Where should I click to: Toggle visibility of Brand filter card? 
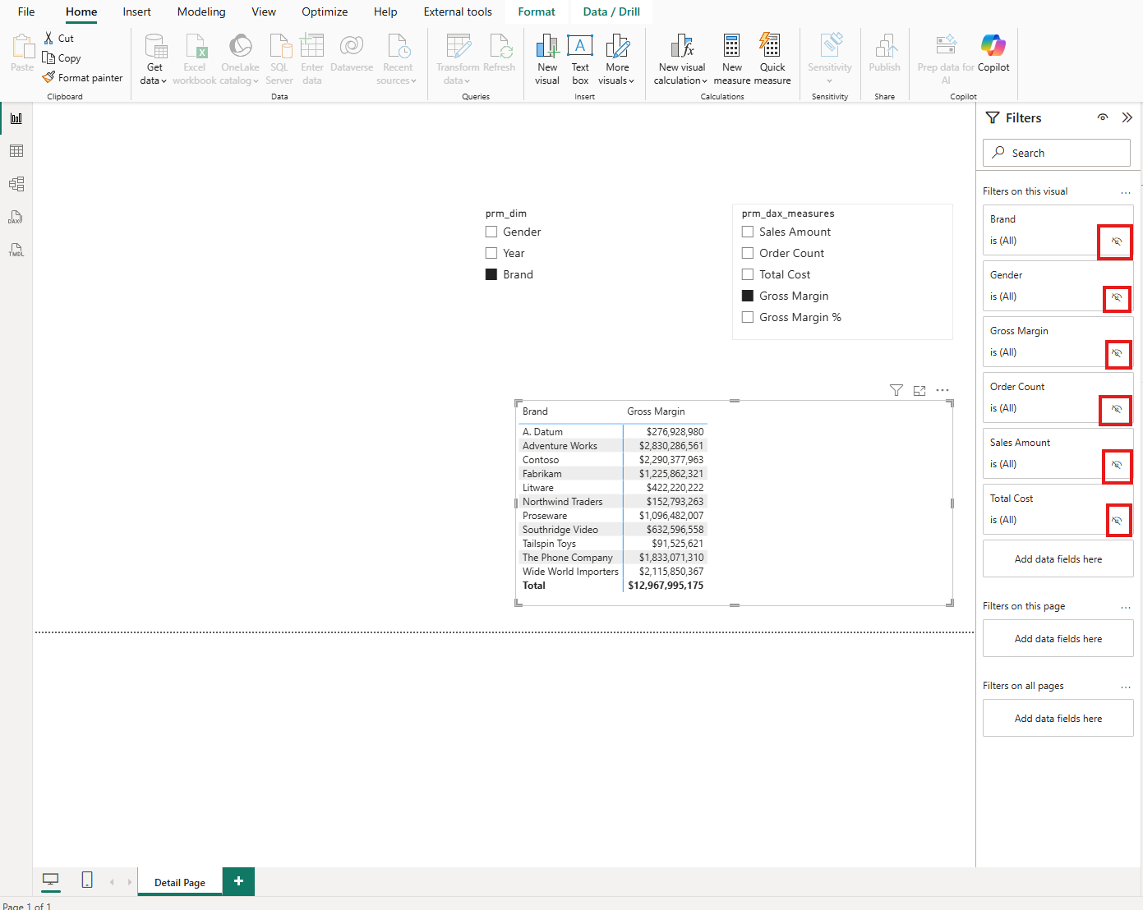[1116, 241]
